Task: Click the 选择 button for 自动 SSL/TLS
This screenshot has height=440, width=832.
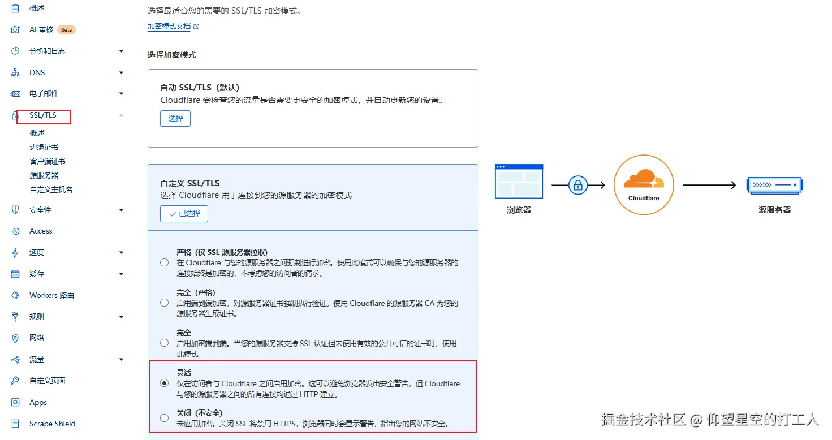Action: pos(175,118)
